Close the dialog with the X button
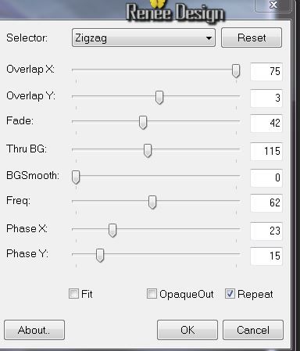This screenshot has height=351, width=300. 273,5
